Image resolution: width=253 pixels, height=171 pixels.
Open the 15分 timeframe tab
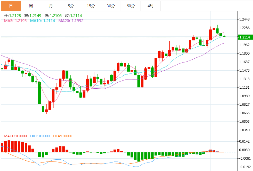click(91, 6)
